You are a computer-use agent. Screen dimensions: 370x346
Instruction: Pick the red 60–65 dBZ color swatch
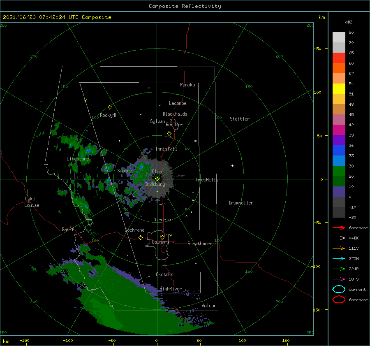point(339,58)
